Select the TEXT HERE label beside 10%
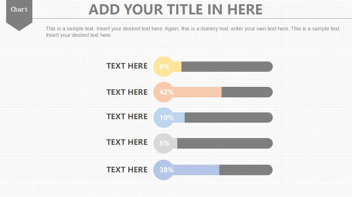 (127, 117)
